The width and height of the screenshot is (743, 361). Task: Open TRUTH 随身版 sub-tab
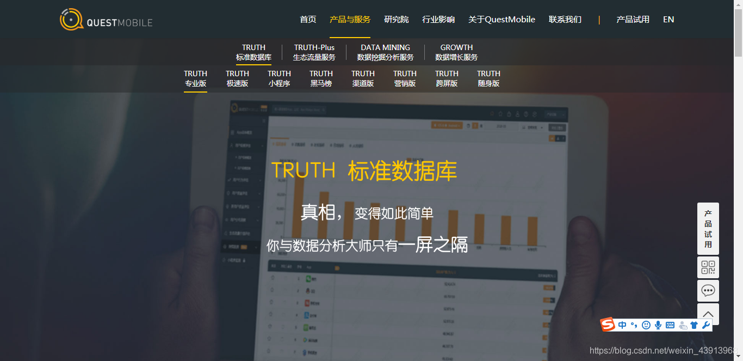[x=488, y=78]
